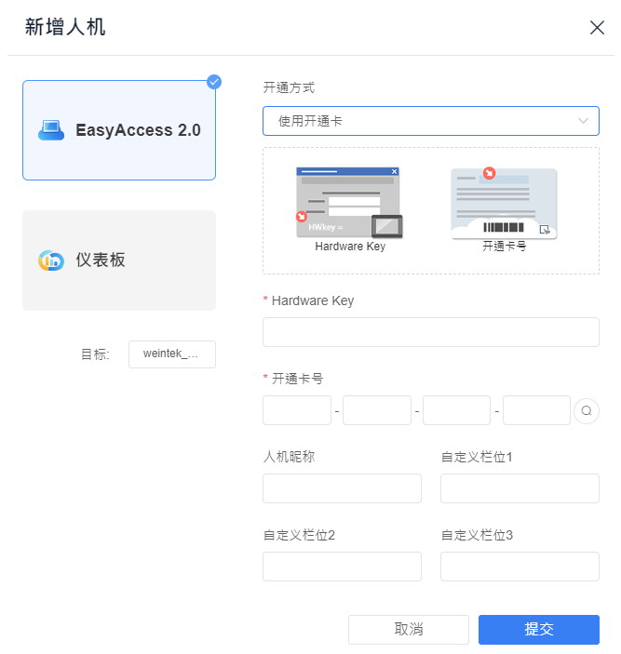Select the EasyAccess 2.0 card
Screen dimensions: 621x654
[x=119, y=130]
